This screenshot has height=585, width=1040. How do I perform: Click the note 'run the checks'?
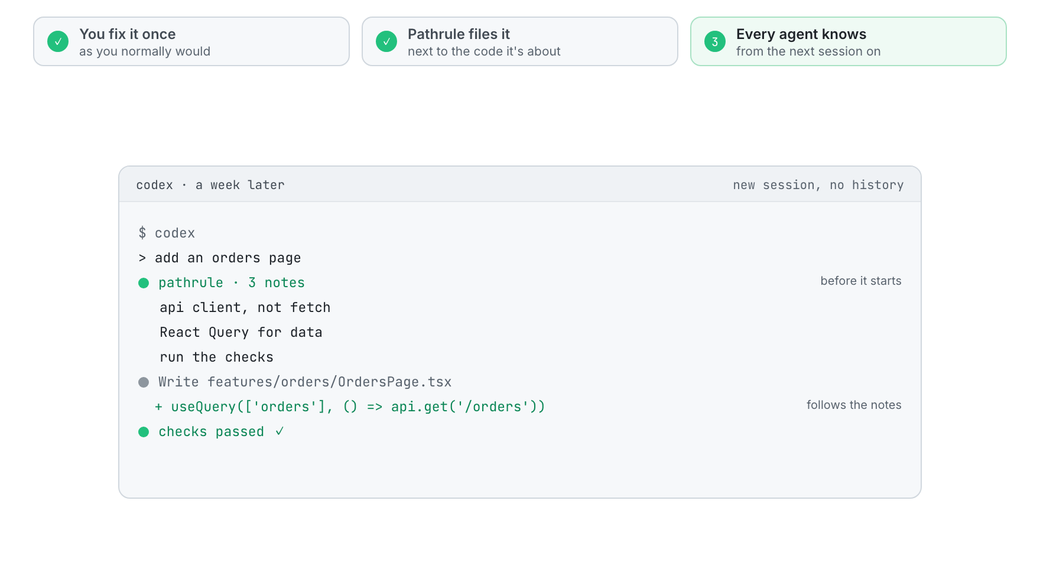[217, 357]
